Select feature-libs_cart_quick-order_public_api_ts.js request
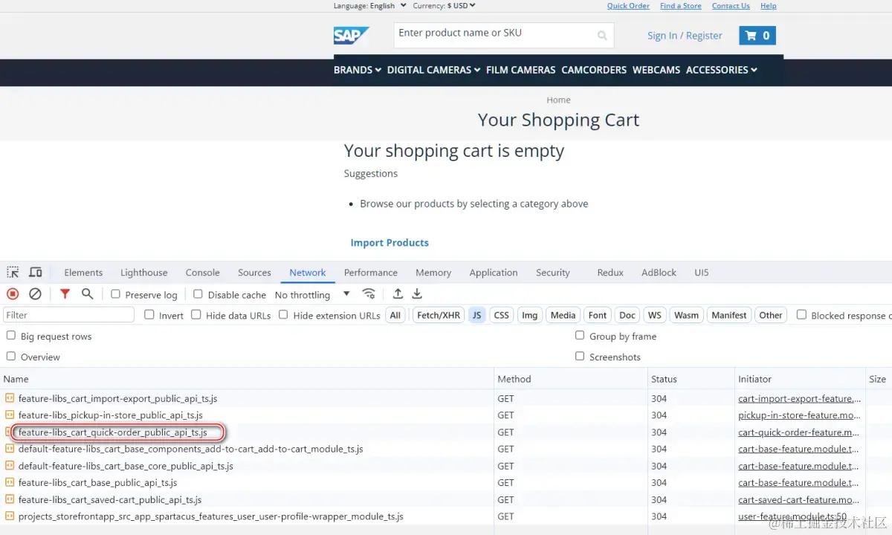The height and width of the screenshot is (535, 892). pos(113,432)
